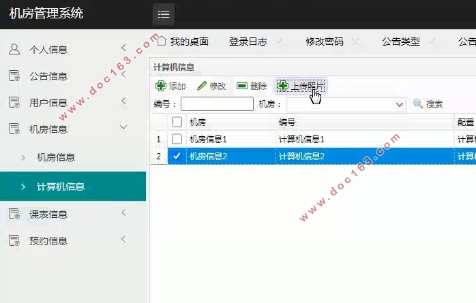Screen dimensions: 476x303
Task: Switch to the 修改密码 tab
Action: (x=325, y=42)
